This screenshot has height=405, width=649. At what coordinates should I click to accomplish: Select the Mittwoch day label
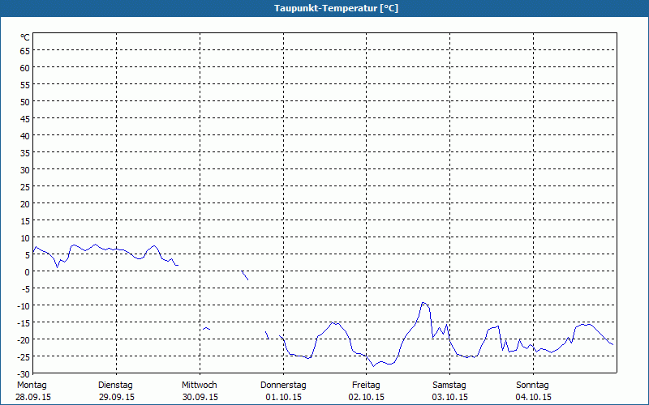click(x=200, y=385)
